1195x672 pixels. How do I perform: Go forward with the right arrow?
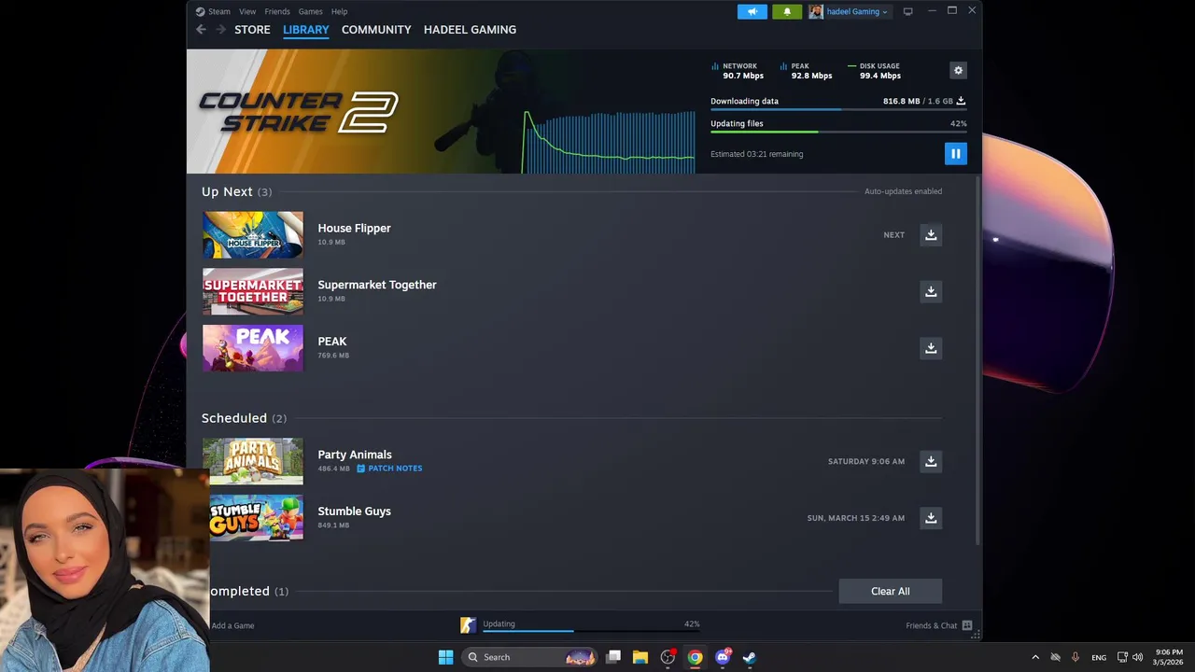[x=220, y=30]
